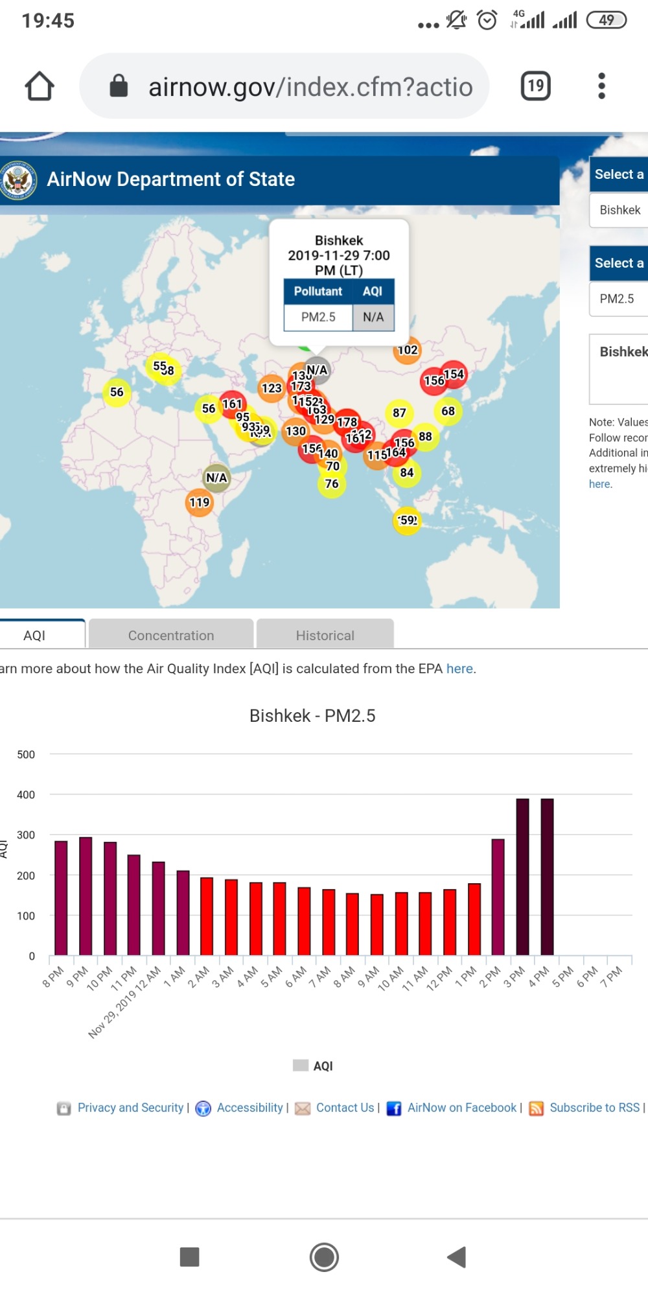
Task: Click the Facebook icon in the footer
Action: [393, 1109]
